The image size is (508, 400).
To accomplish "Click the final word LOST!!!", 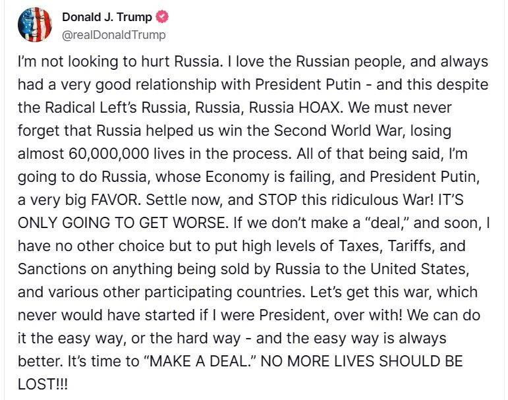I will [43, 384].
